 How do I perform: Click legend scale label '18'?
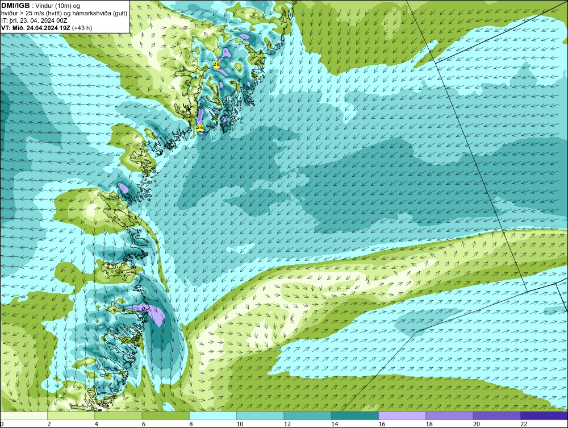429,424
